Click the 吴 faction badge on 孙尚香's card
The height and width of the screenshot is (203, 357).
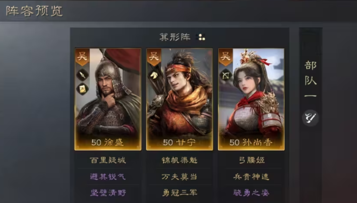click(x=225, y=57)
